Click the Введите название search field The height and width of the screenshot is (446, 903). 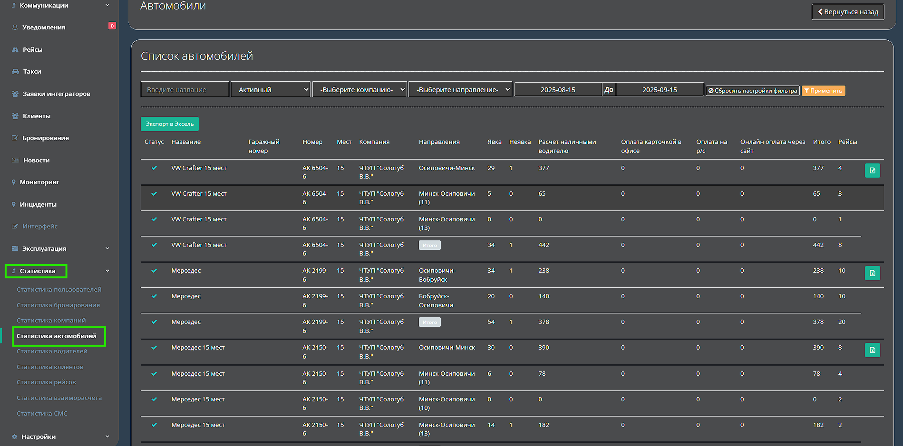184,89
